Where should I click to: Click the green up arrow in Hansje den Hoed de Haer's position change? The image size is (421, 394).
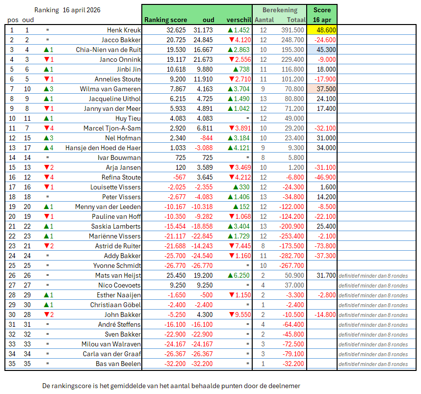(46, 148)
